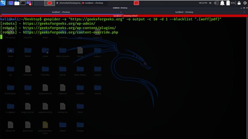Activate kali@kali: ~/Desktop taskbar button

coord(93,3)
